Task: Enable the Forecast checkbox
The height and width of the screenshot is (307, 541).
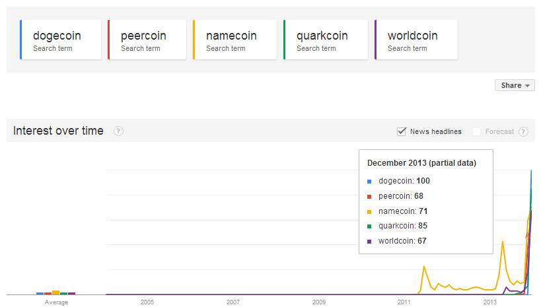Action: pos(476,131)
